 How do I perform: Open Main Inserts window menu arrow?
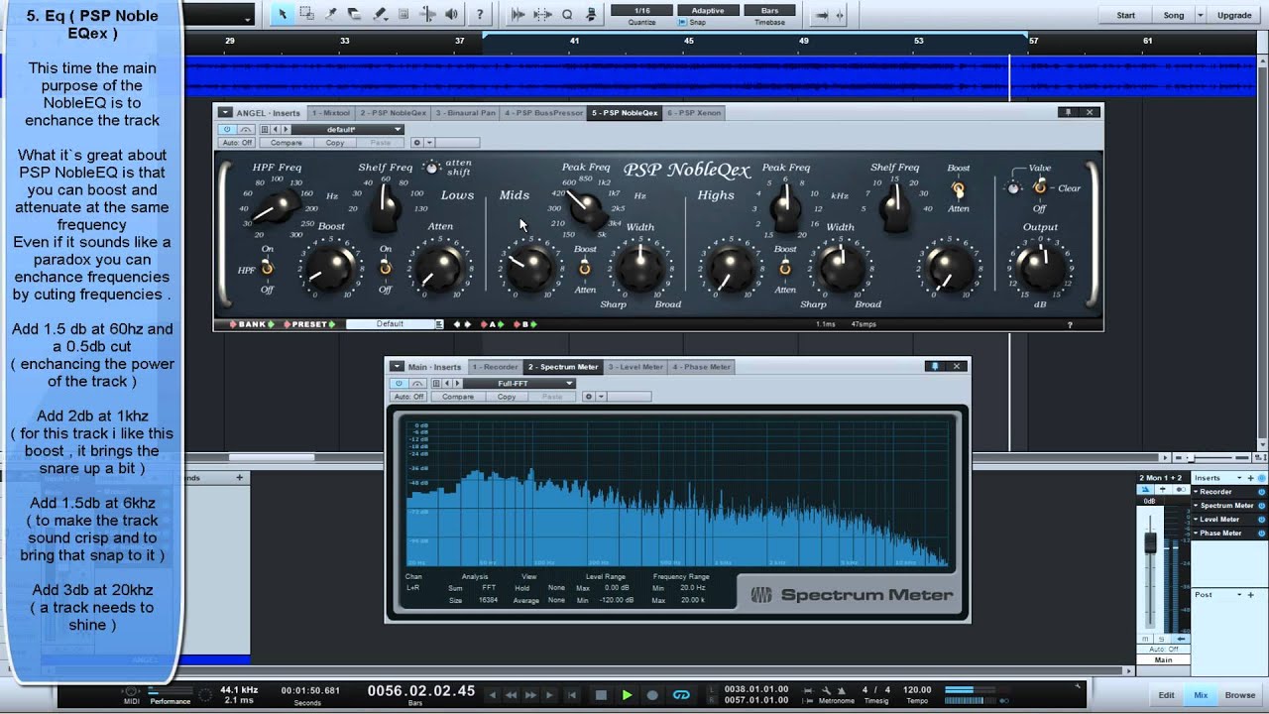pyautogui.click(x=397, y=367)
